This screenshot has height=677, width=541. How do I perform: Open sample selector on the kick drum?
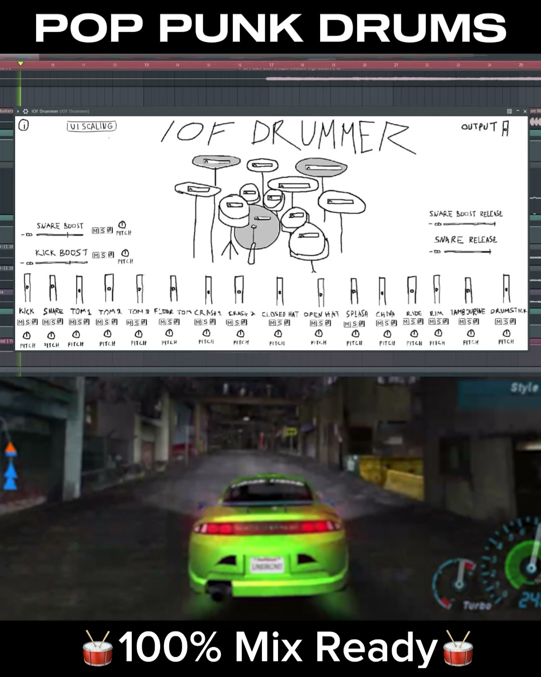[261, 219]
